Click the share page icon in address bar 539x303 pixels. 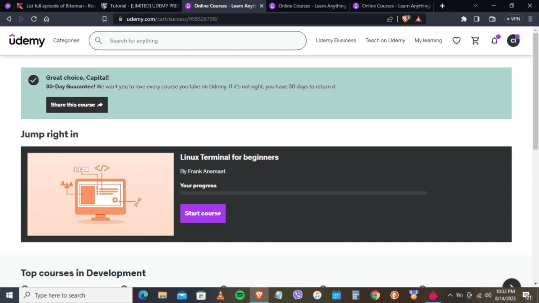click(389, 19)
